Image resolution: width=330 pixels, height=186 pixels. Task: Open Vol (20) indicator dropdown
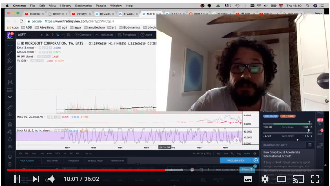click(27, 61)
